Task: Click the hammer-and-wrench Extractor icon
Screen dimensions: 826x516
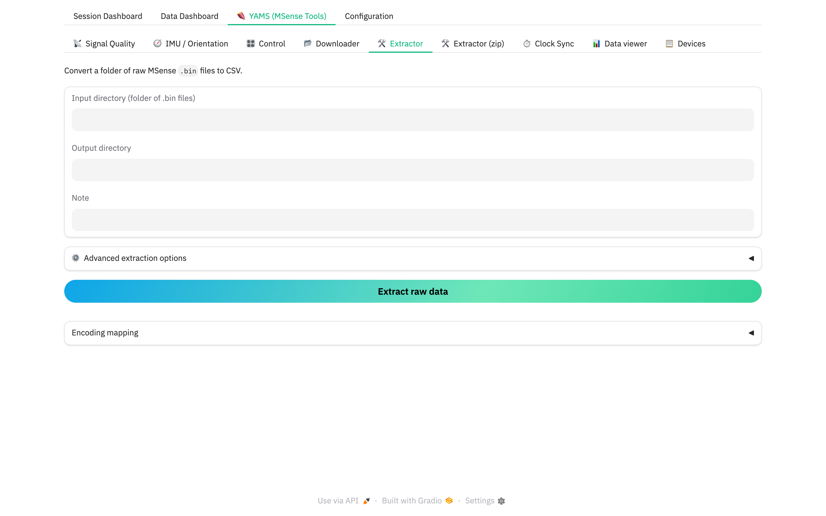Action: click(382, 43)
